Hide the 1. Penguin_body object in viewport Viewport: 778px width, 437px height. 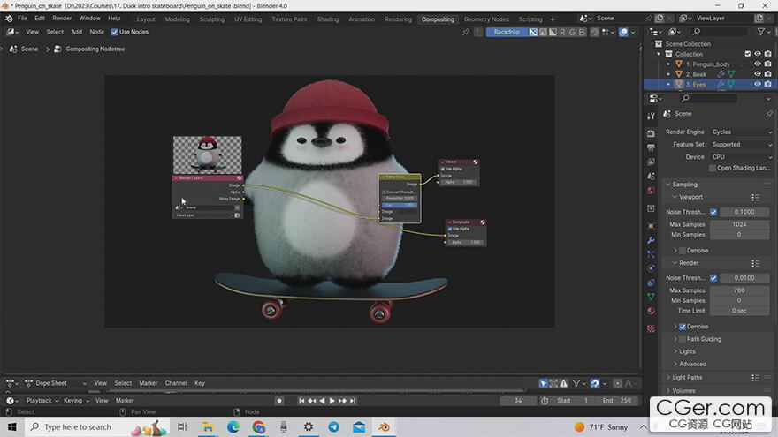(x=757, y=64)
